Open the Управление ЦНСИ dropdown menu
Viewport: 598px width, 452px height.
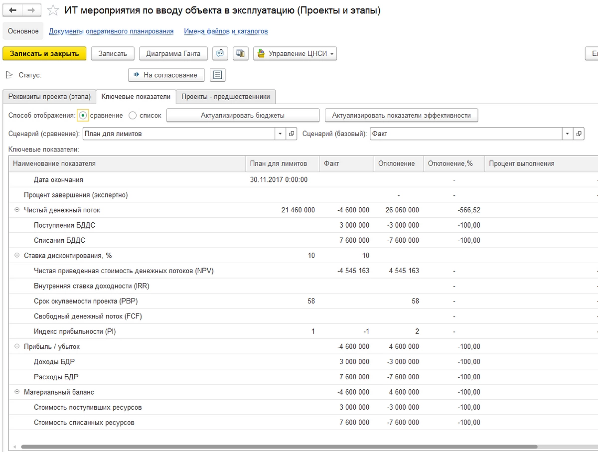point(295,54)
